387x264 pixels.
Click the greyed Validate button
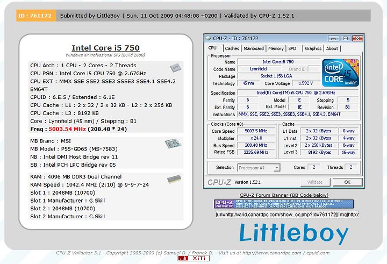pyautogui.click(x=315, y=182)
